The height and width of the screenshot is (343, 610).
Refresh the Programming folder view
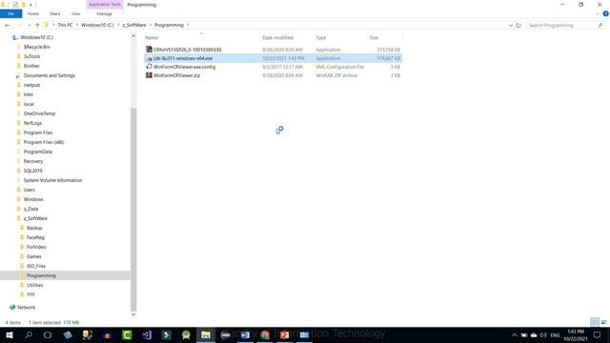click(518, 26)
